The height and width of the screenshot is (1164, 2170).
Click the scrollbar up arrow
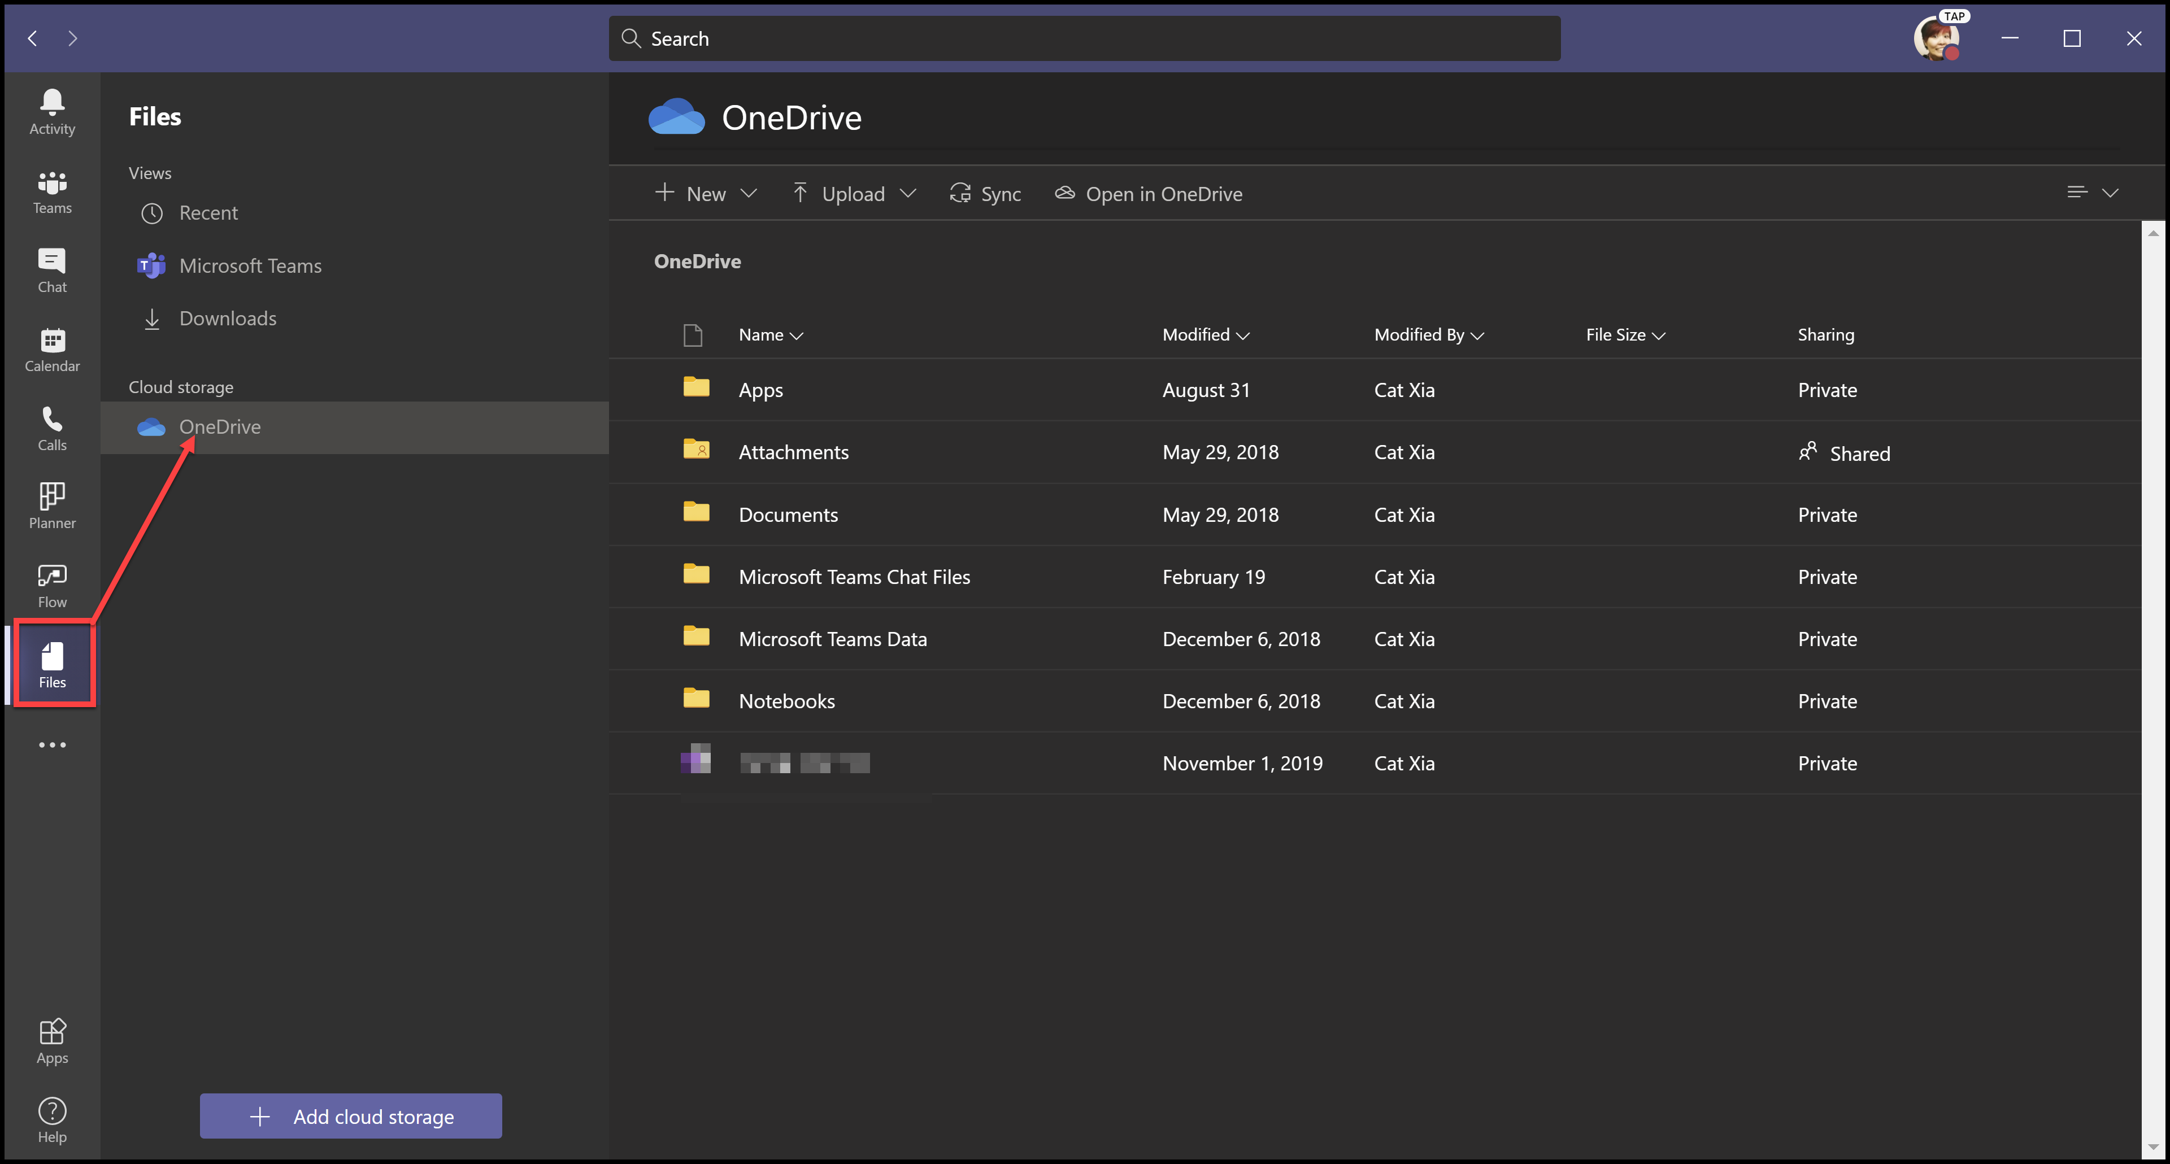tap(2153, 233)
